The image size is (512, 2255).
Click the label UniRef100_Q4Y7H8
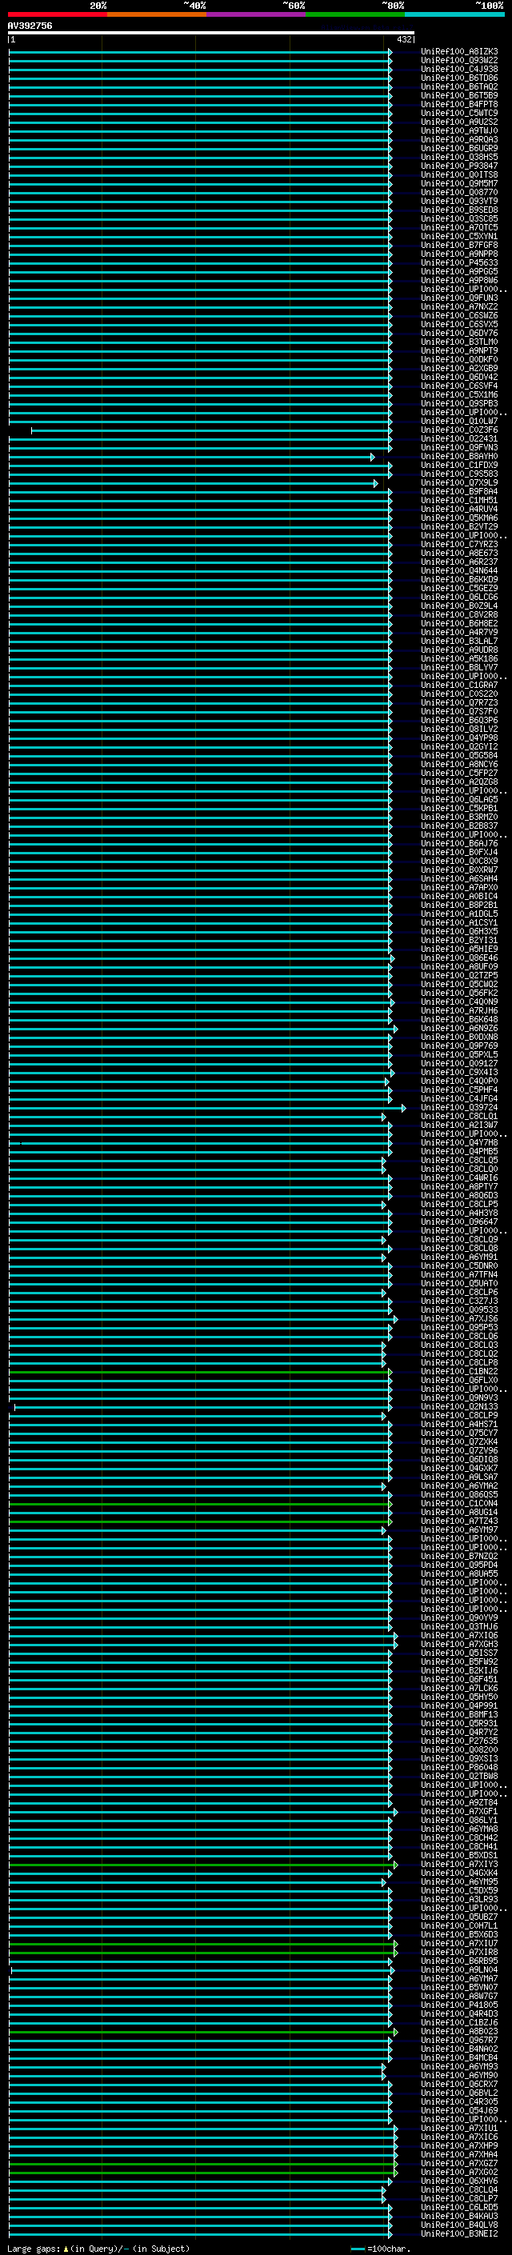click(459, 1142)
